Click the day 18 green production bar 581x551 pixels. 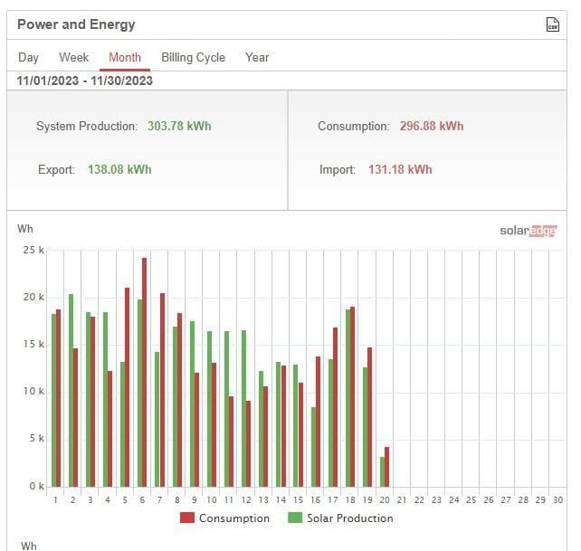(348, 398)
